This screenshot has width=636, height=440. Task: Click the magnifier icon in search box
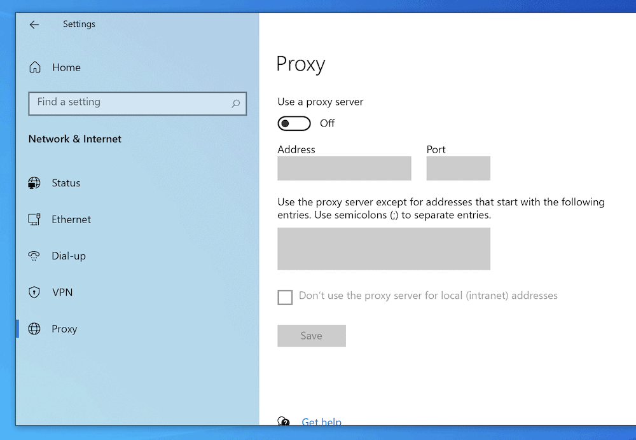[x=235, y=103]
